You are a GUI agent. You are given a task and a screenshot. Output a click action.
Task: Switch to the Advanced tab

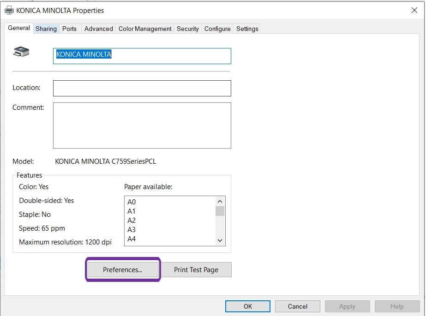pos(98,28)
